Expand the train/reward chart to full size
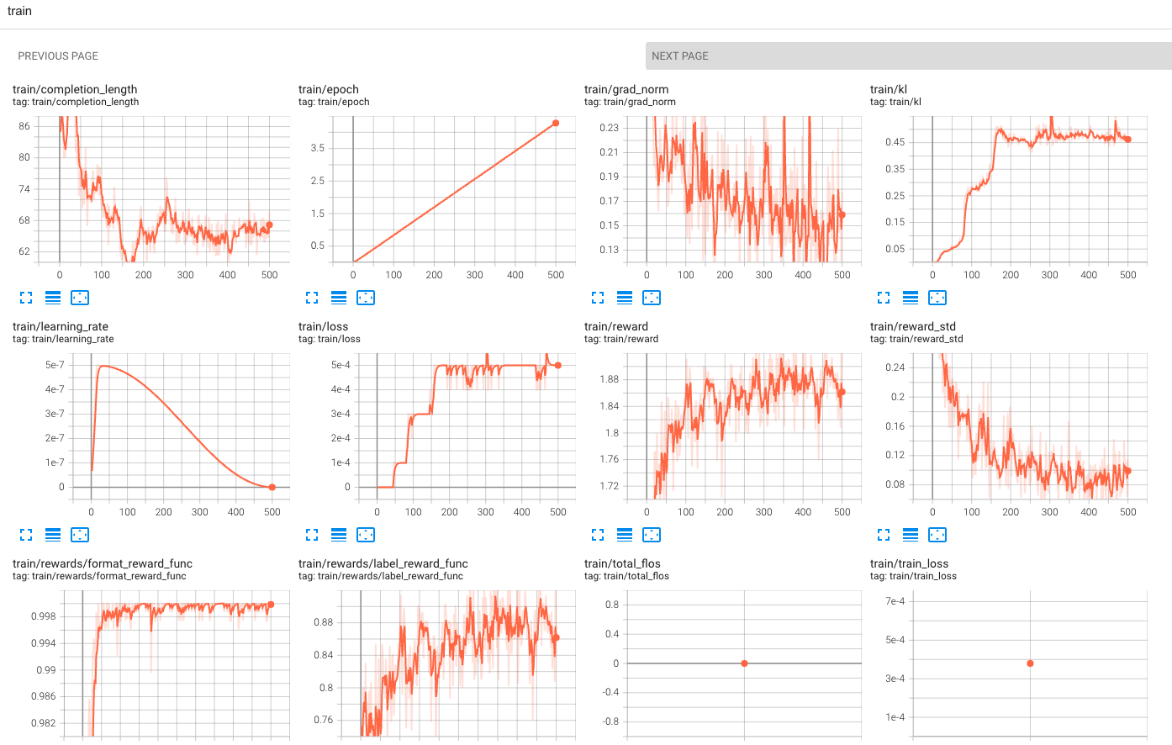The width and height of the screenshot is (1172, 745). click(x=598, y=535)
